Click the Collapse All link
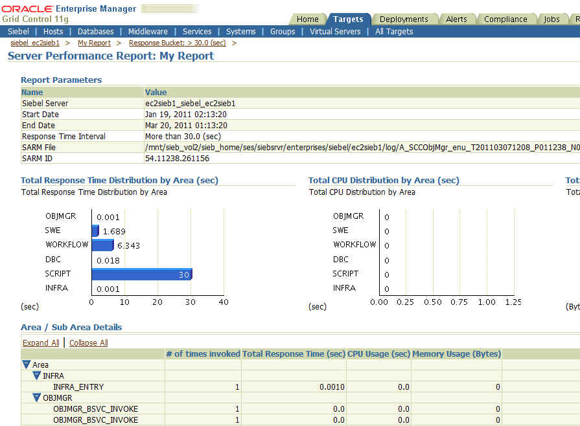580x426 pixels. click(x=89, y=343)
